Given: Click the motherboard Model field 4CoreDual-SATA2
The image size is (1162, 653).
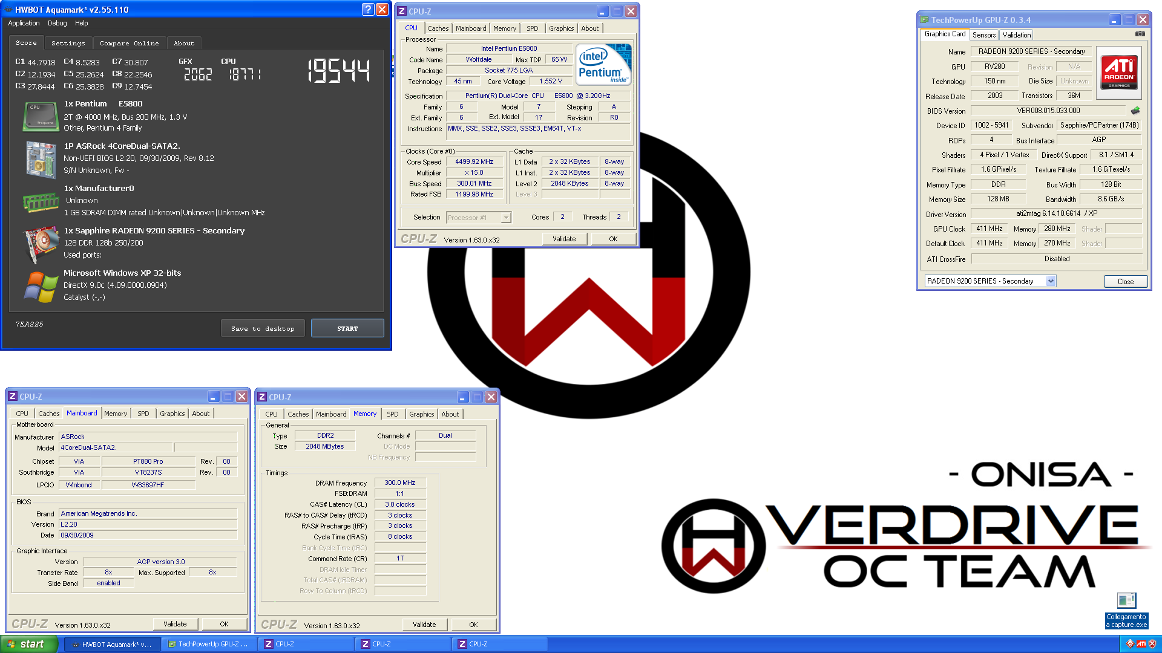Looking at the screenshot, I should [x=116, y=447].
